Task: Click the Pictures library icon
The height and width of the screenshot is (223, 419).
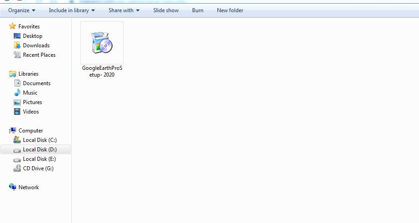Action: [17, 102]
